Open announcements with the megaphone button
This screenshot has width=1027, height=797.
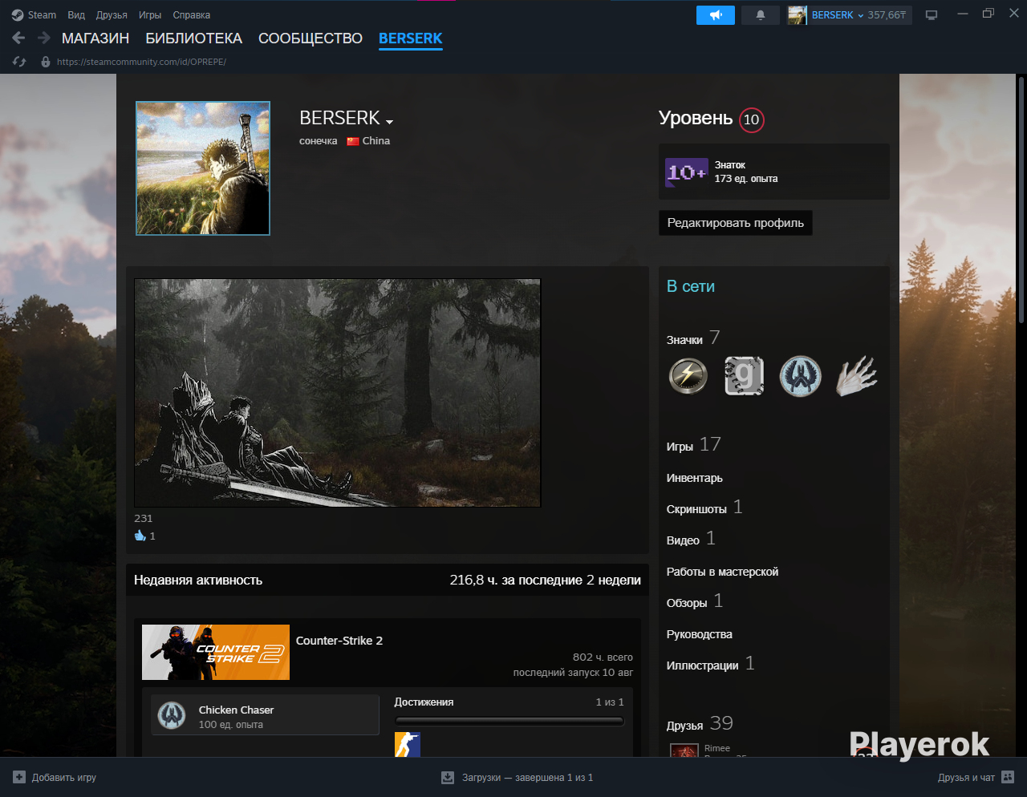(716, 15)
